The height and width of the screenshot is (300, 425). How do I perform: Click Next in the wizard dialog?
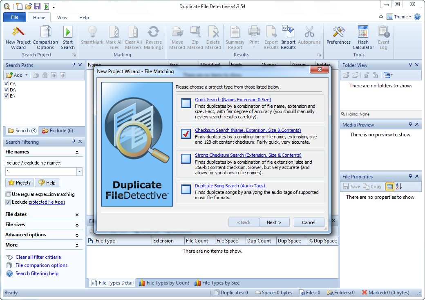coord(274,222)
